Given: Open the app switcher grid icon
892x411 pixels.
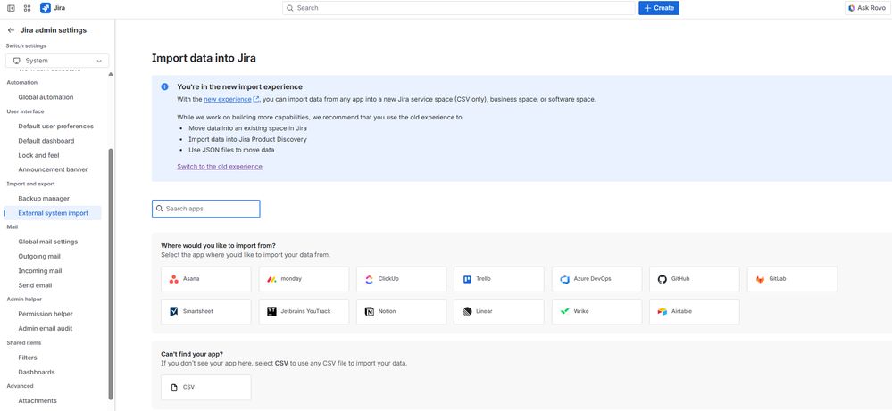Looking at the screenshot, I should pos(28,8).
